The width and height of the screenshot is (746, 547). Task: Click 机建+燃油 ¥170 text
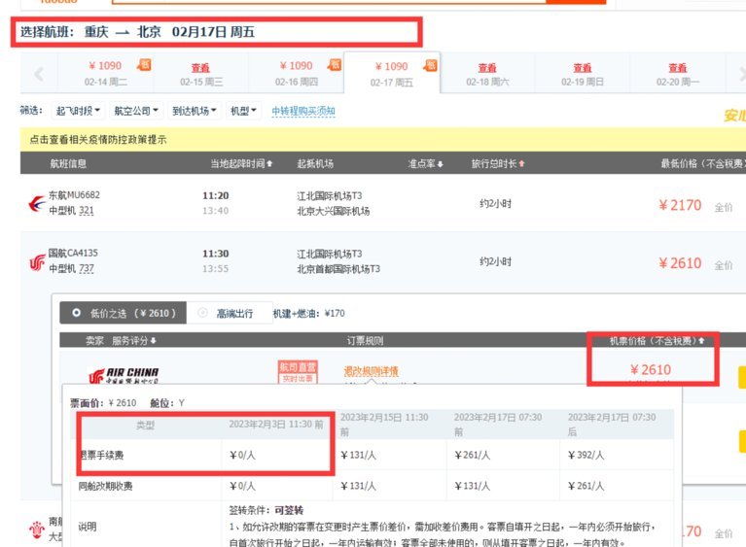point(308,313)
